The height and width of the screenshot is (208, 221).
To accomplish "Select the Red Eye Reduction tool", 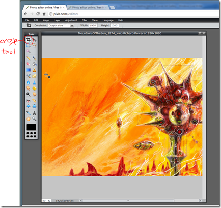I will point(29,101).
